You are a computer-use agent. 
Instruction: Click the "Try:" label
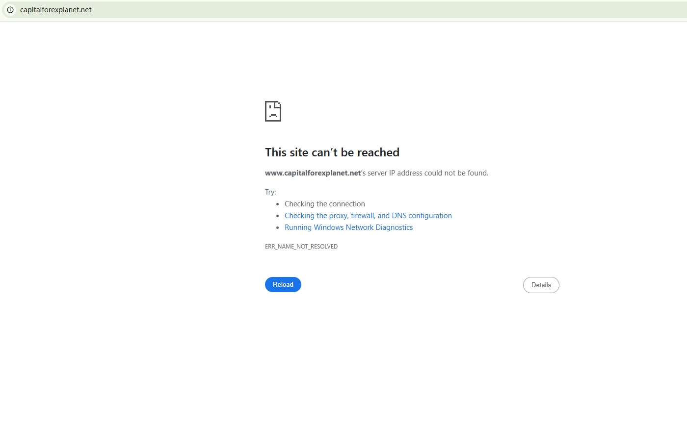pos(270,192)
